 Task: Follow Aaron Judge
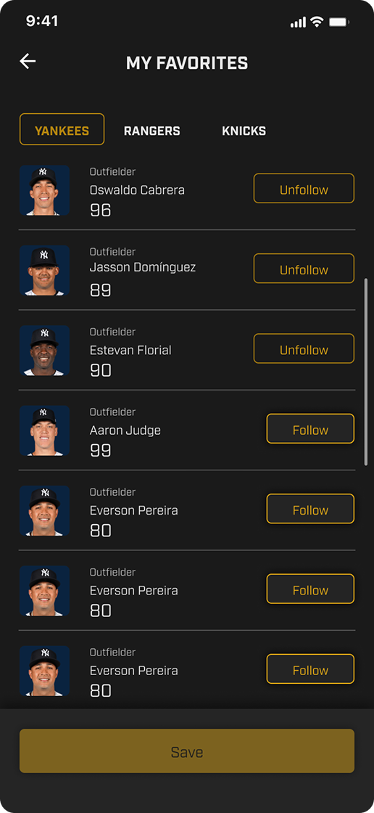310,429
